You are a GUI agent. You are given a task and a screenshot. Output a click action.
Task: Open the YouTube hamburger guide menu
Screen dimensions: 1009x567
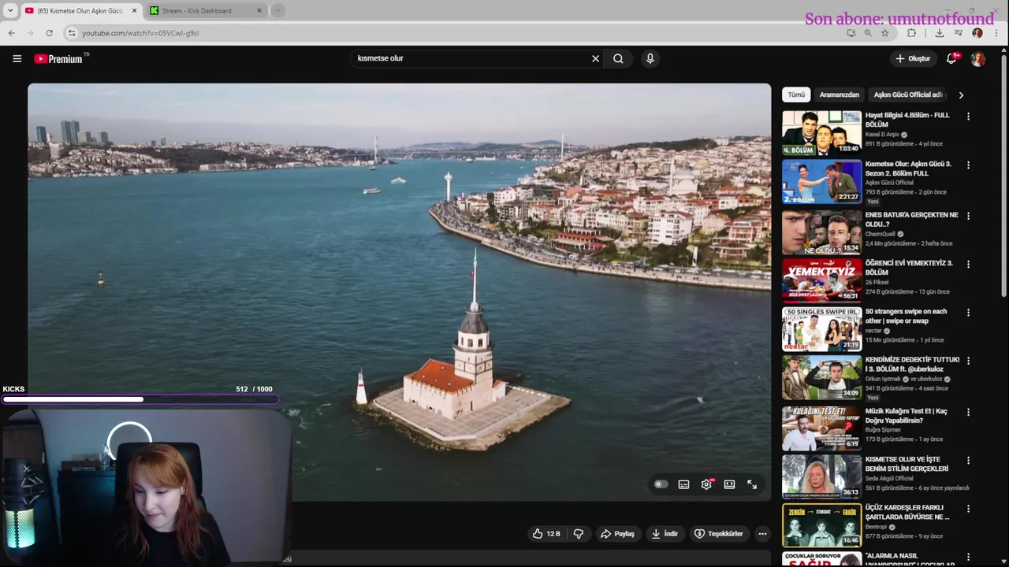(x=17, y=58)
